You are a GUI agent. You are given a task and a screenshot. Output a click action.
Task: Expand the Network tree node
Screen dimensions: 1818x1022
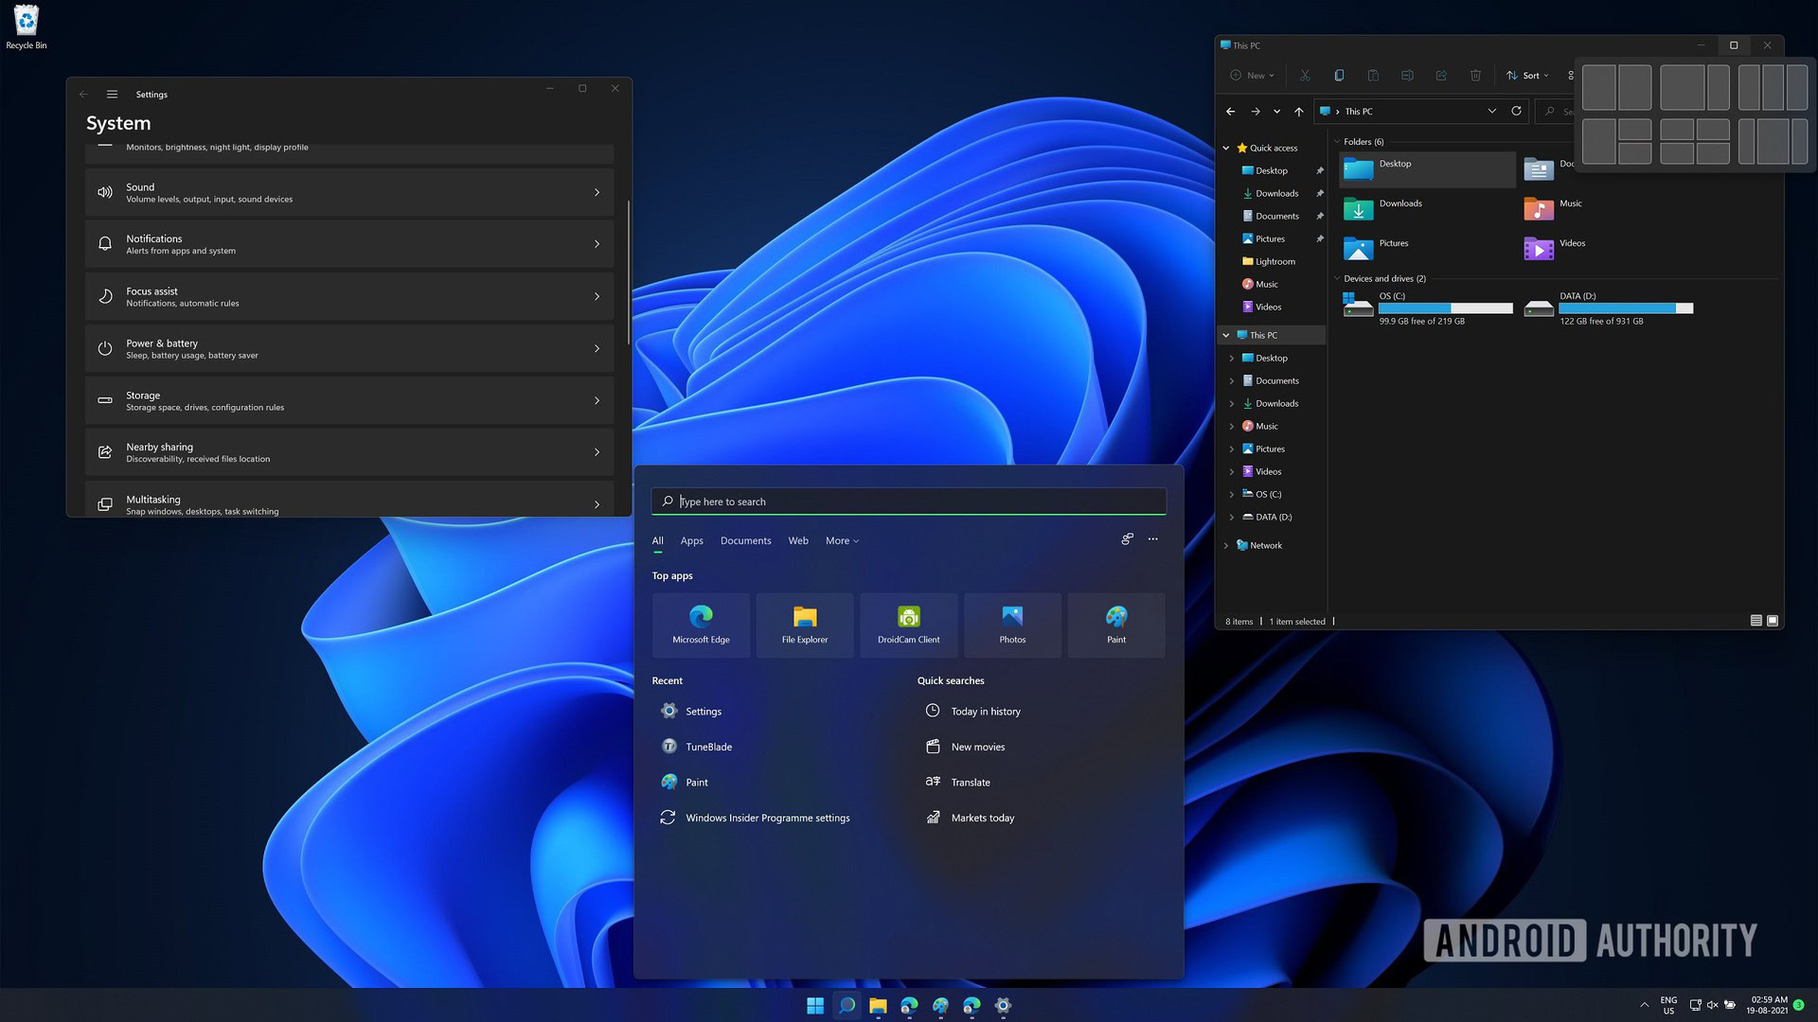coord(1226,546)
